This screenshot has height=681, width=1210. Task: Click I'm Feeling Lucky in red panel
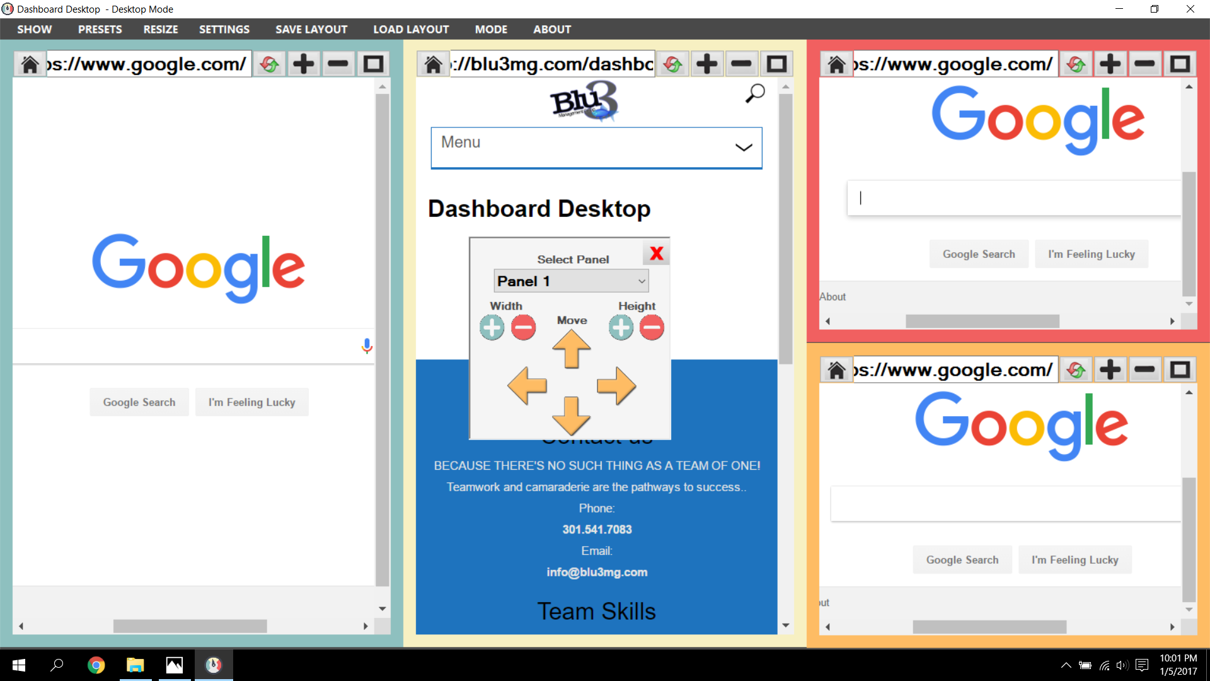coord(1092,254)
